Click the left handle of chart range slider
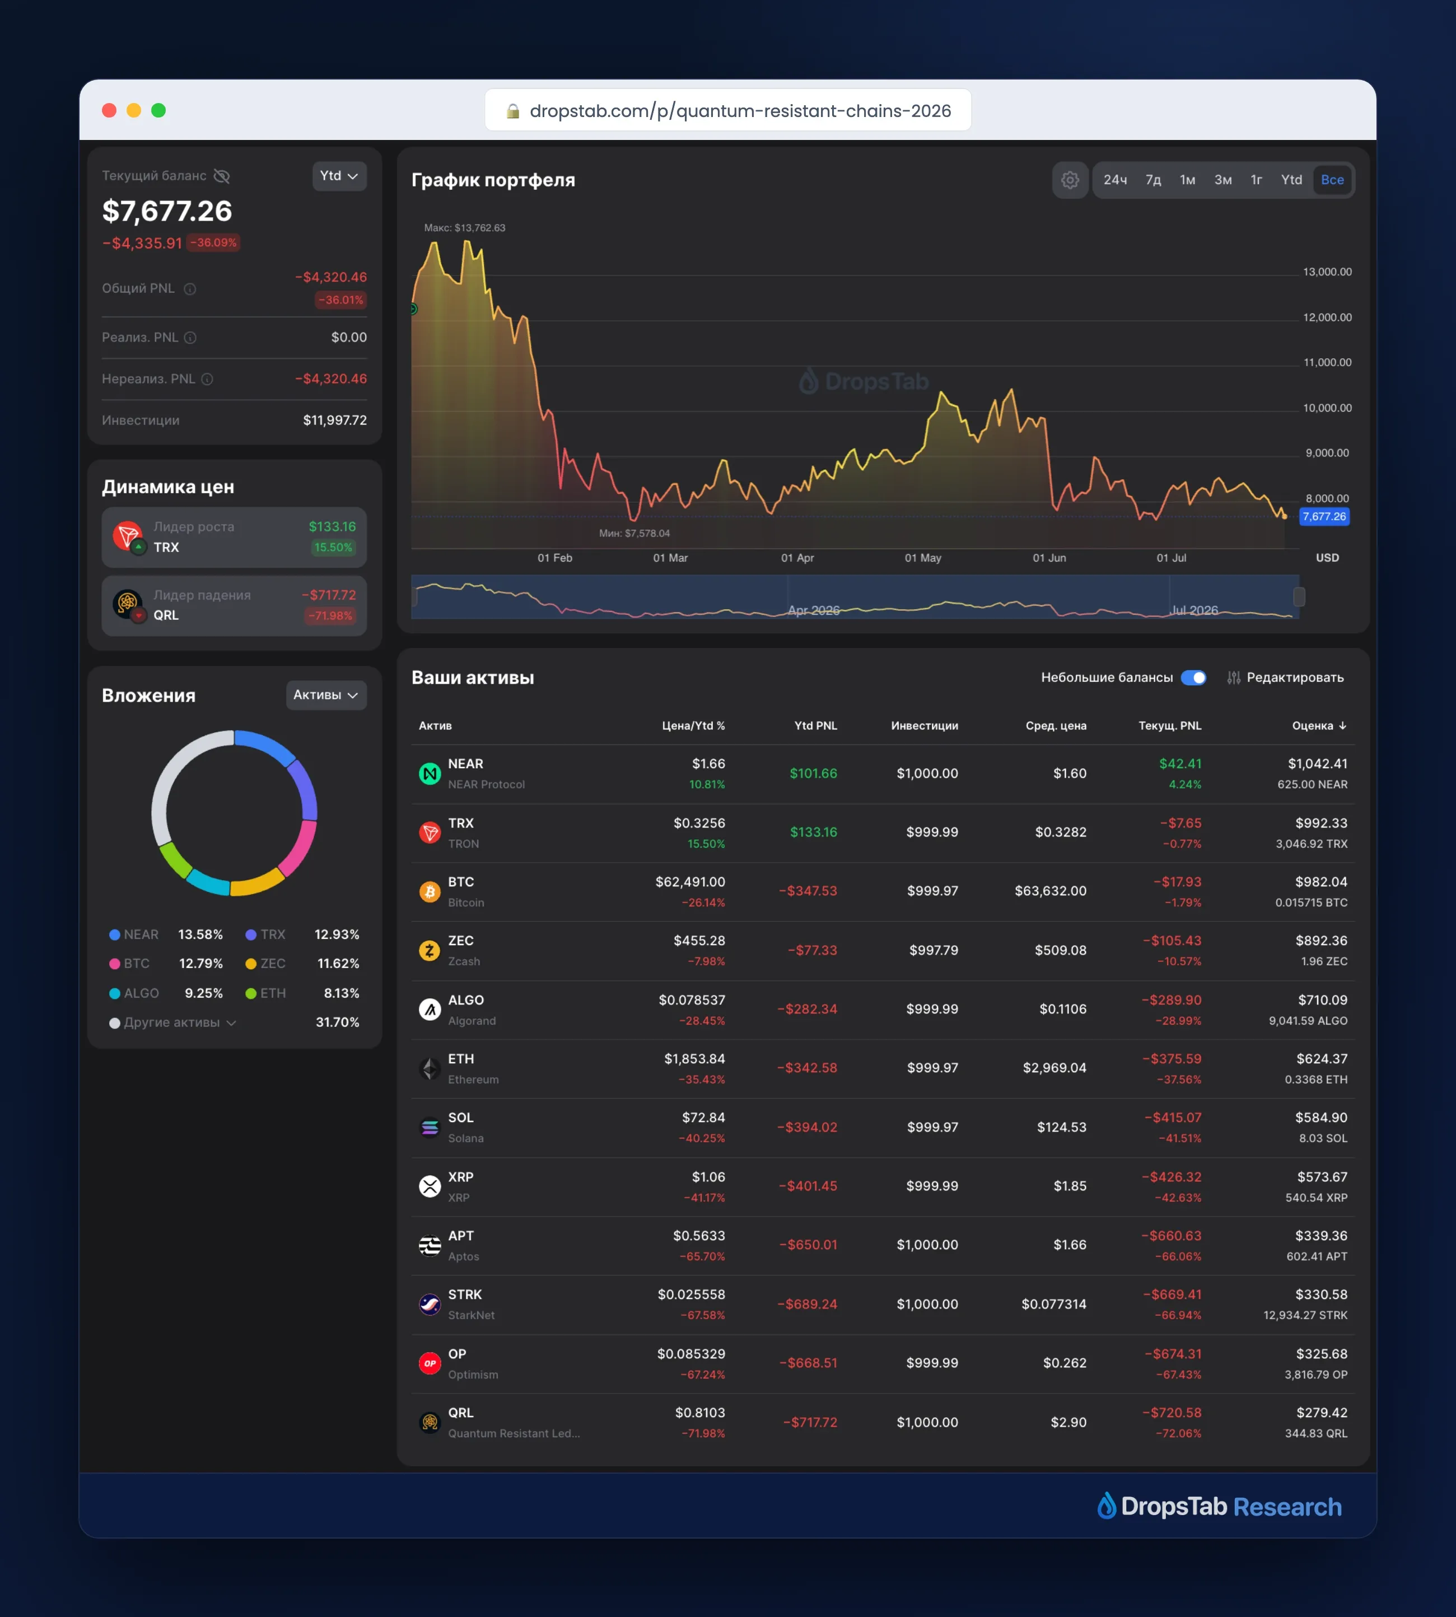The width and height of the screenshot is (1456, 1617). [x=414, y=597]
